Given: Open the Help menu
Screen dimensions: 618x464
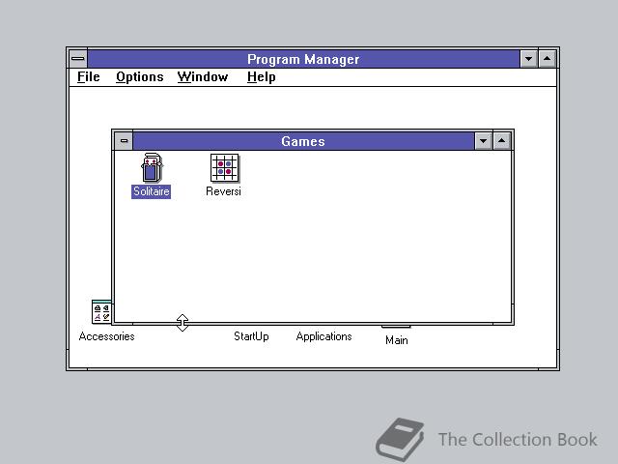Looking at the screenshot, I should coord(262,77).
